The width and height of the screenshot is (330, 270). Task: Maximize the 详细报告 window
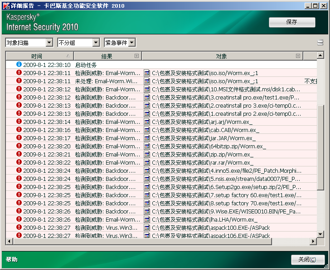(315, 6)
